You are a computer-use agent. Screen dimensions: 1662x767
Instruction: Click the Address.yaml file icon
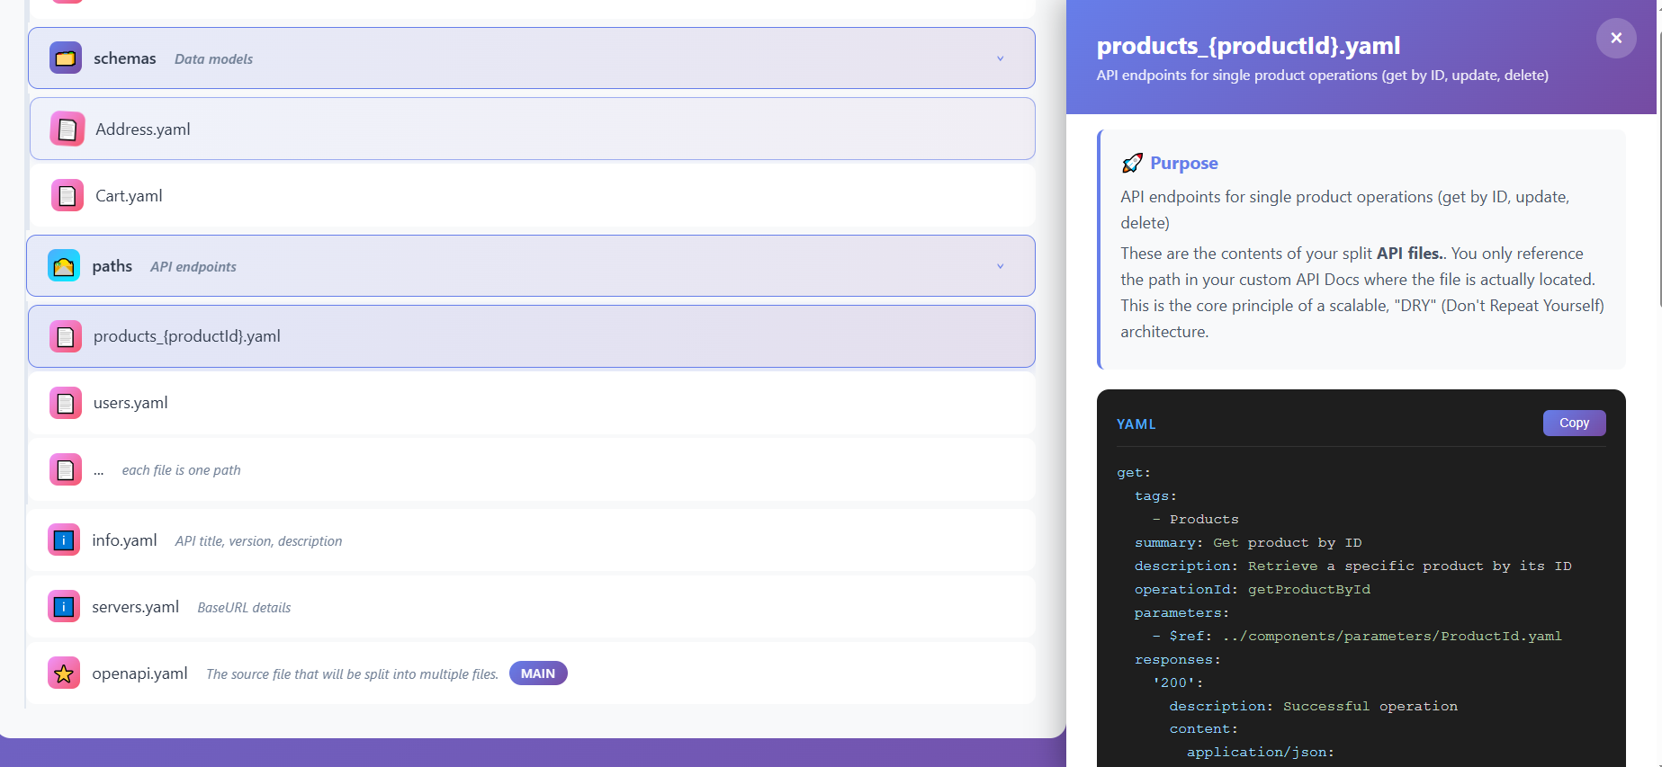pos(67,129)
